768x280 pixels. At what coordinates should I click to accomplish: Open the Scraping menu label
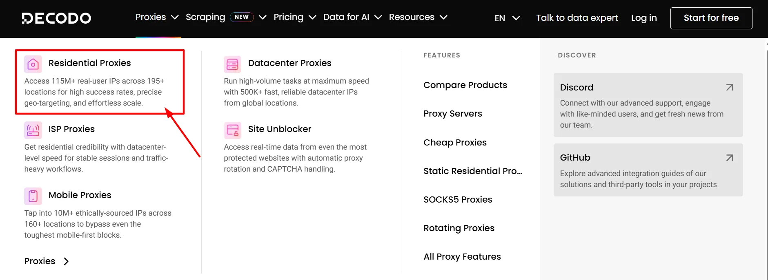point(205,17)
